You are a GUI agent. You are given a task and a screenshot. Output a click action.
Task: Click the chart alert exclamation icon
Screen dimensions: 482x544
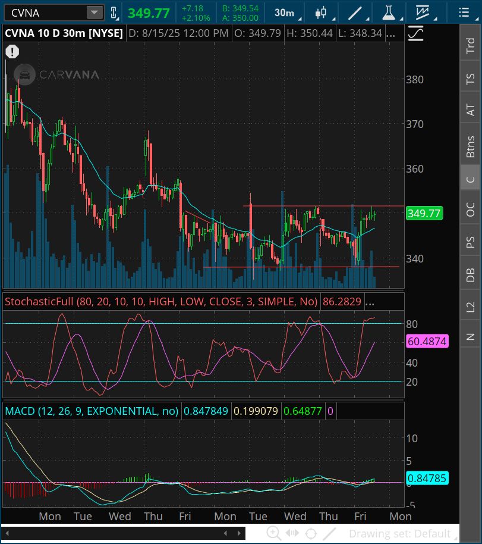click(12, 52)
